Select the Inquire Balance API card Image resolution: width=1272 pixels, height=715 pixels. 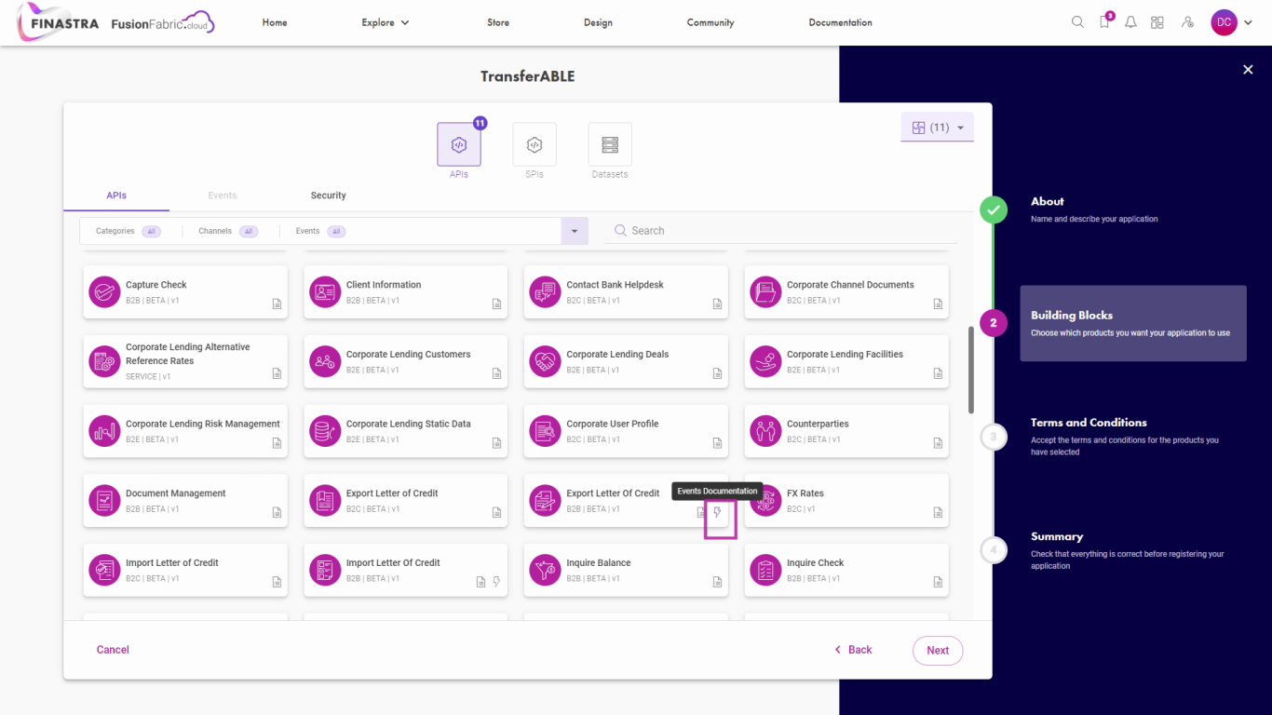626,570
